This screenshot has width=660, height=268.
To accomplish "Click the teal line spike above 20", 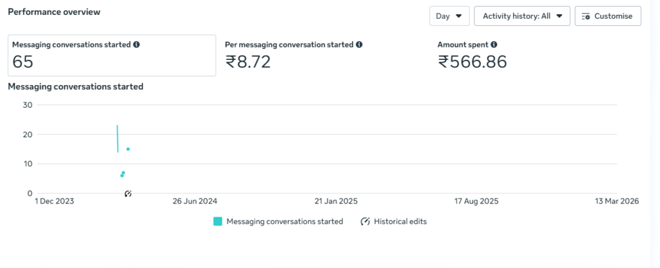I will pos(117,137).
